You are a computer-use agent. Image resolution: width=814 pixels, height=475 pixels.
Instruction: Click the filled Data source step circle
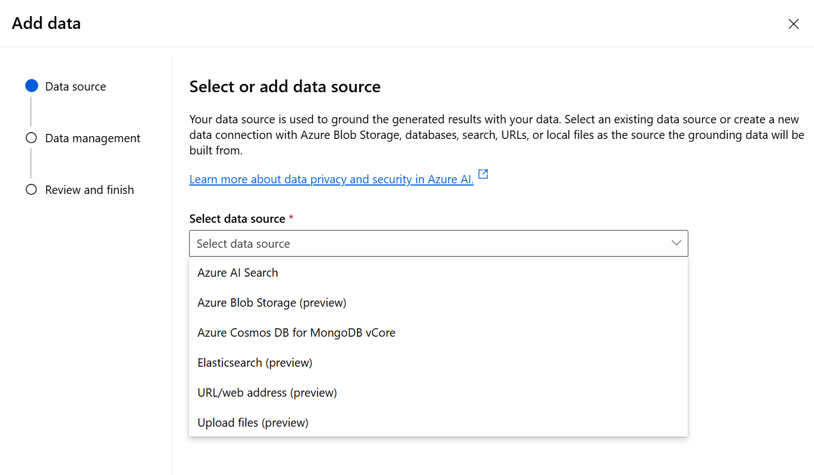[32, 86]
